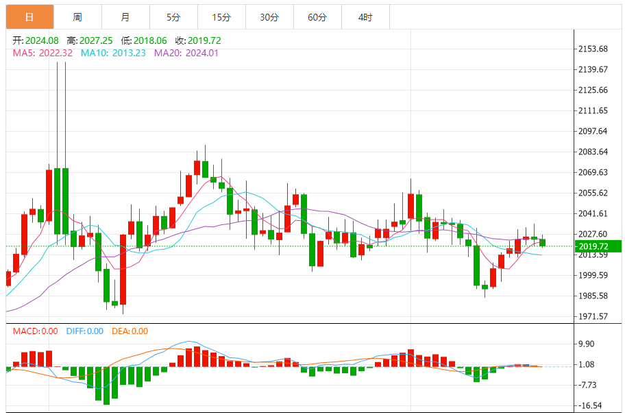Click the MA5: 2022.32 indicator label

click(x=42, y=53)
